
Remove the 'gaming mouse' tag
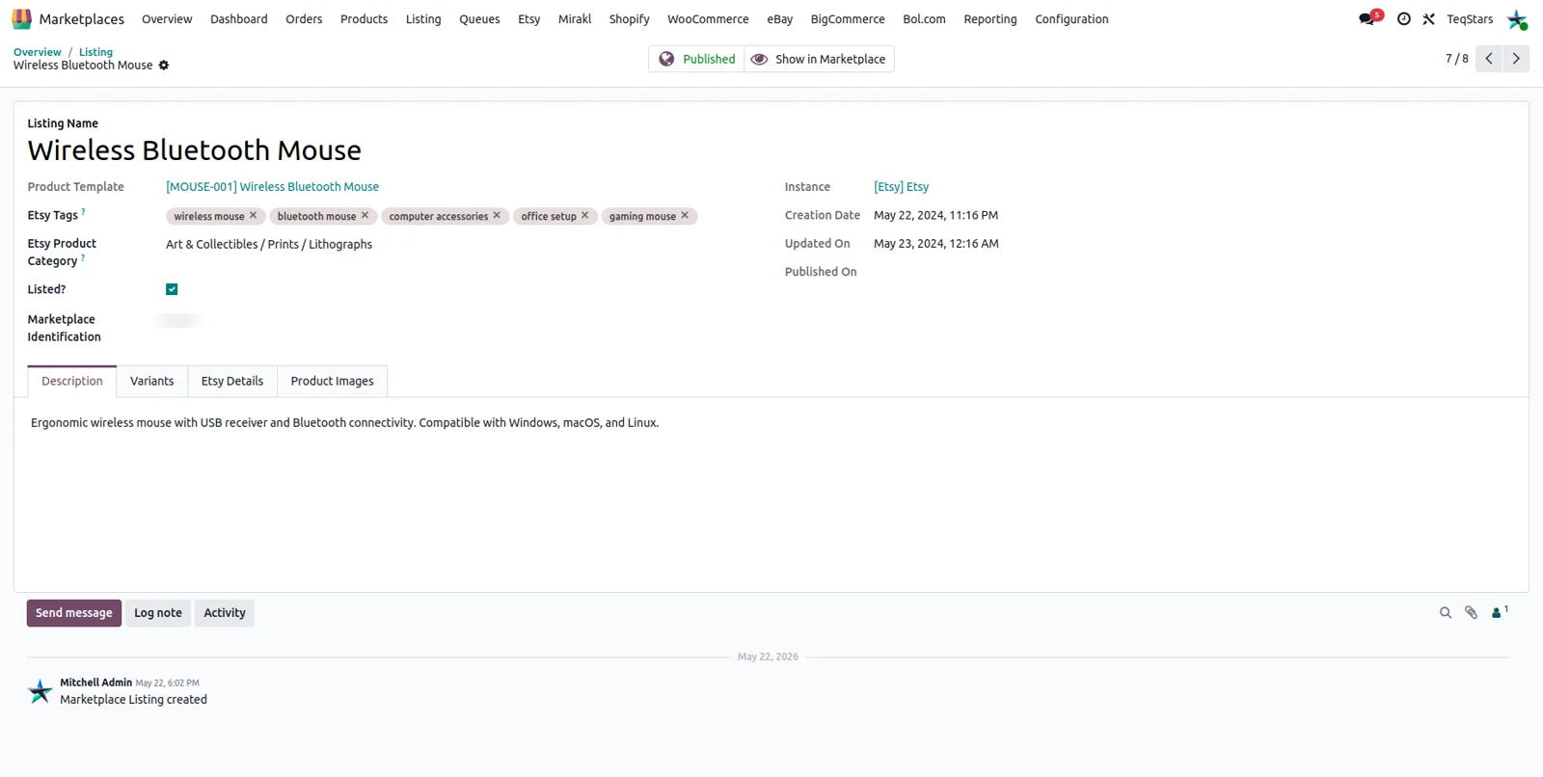click(x=686, y=216)
